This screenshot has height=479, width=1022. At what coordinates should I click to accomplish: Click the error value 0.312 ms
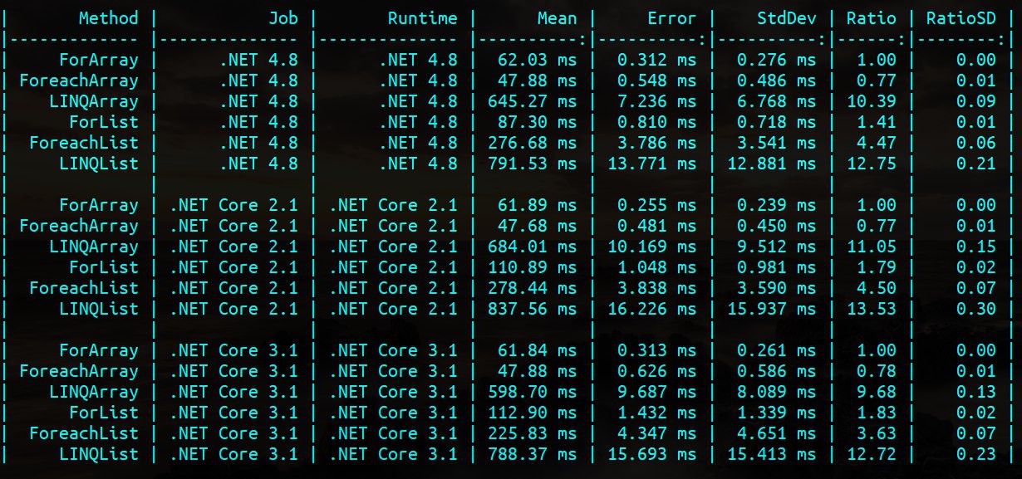tap(656, 60)
